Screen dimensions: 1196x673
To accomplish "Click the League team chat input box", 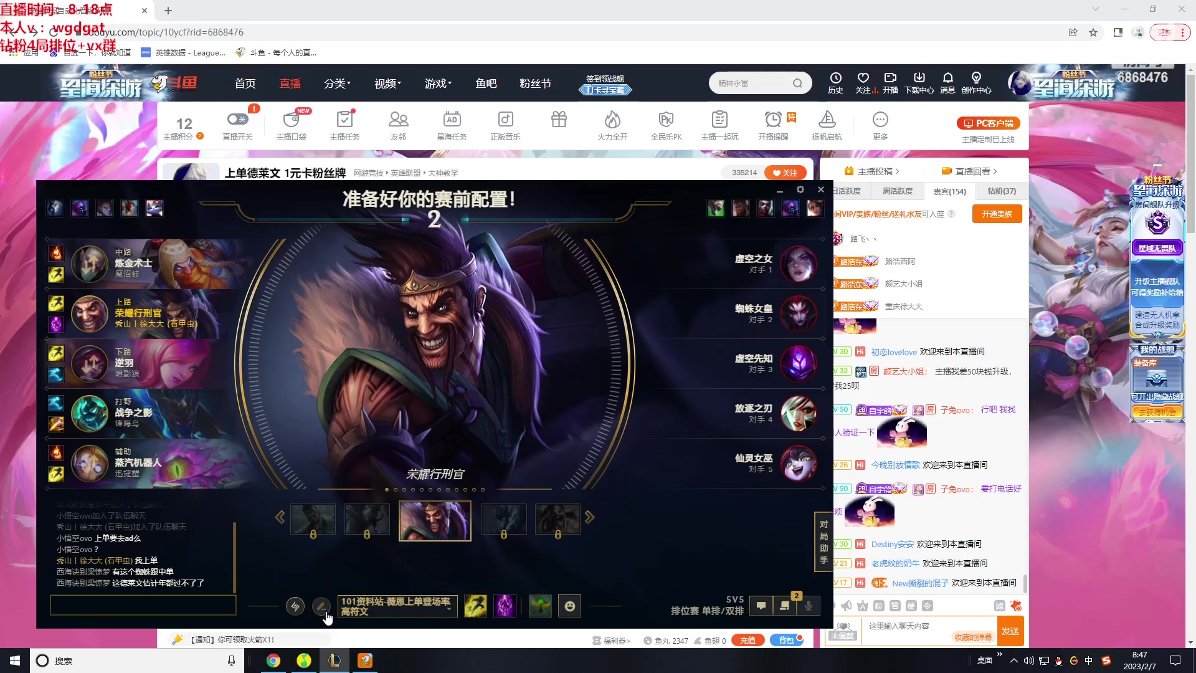I will 143,604.
